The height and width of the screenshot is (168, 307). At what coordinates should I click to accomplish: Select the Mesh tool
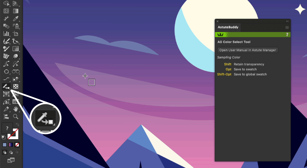click(6, 11)
